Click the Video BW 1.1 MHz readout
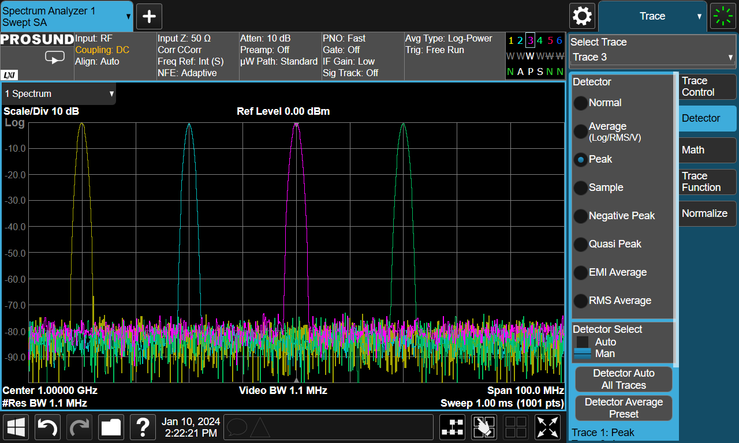The image size is (739, 443). (x=283, y=391)
